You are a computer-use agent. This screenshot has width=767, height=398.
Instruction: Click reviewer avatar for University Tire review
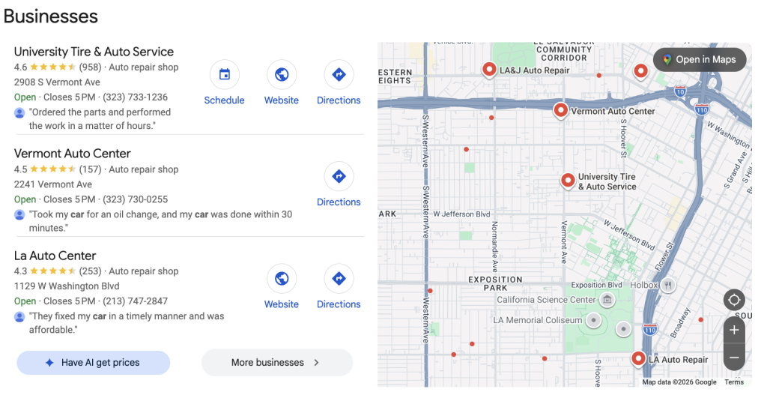pos(19,113)
